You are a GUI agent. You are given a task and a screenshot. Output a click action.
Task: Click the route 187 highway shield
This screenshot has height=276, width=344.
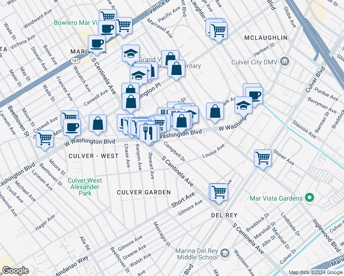click(x=75, y=60)
